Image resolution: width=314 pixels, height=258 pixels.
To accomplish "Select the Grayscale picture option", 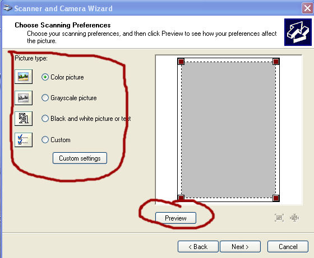I will coord(45,98).
